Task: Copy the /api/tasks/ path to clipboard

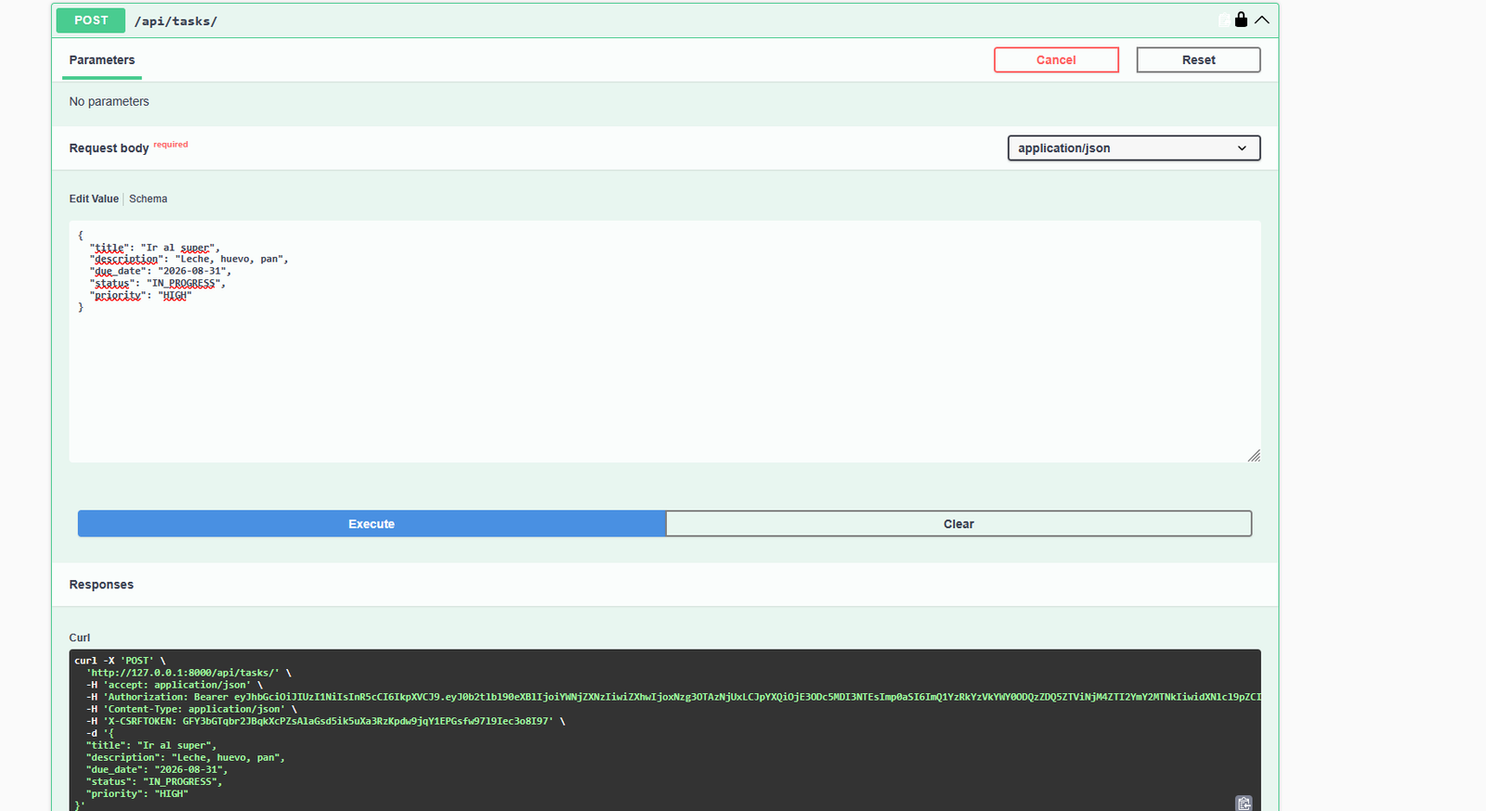Action: pyautogui.click(x=1224, y=19)
